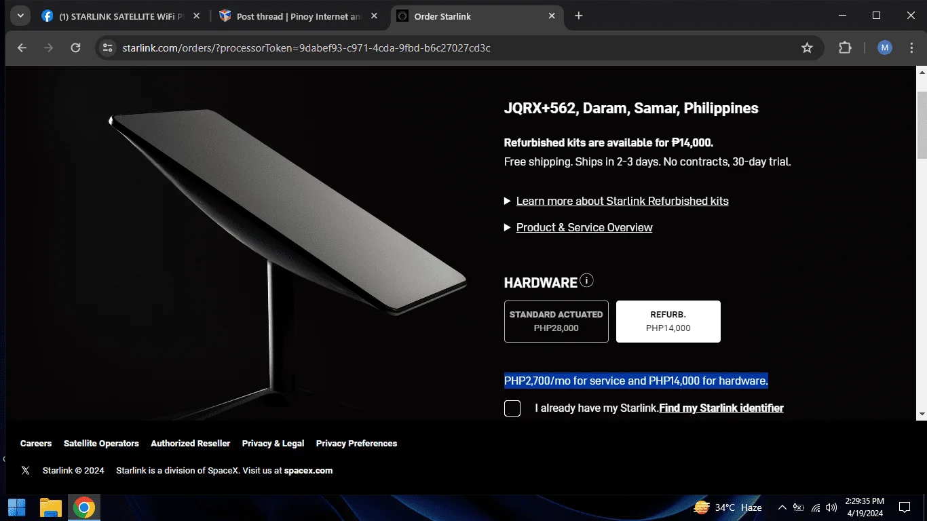This screenshot has height=521, width=927.
Task: Open the clock showing 2:29:35 PM
Action: 865,507
